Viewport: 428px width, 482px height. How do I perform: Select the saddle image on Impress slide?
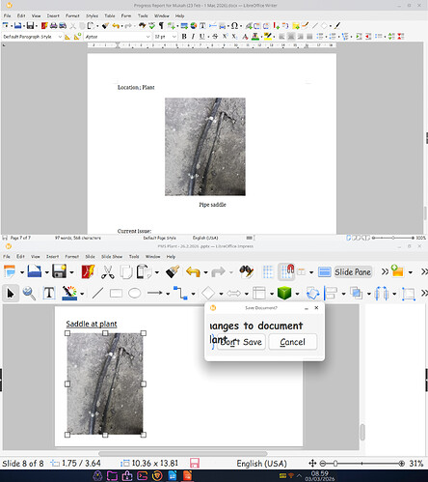tap(105, 383)
